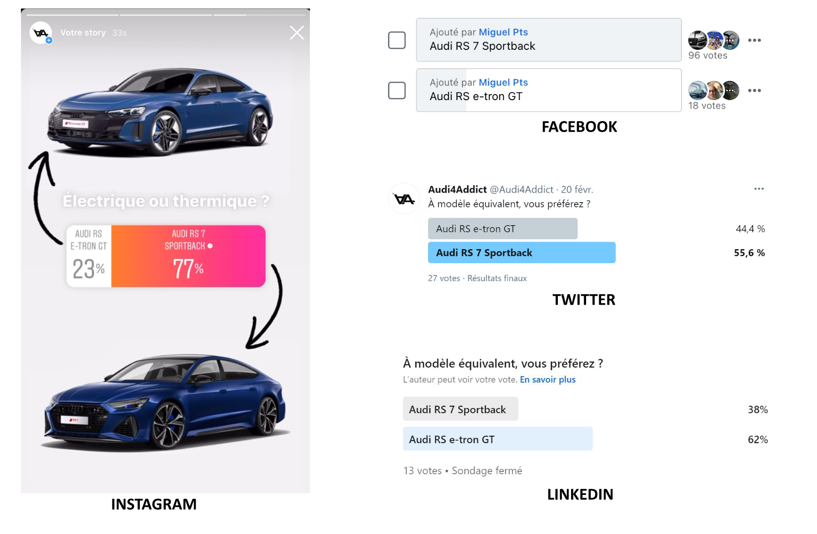Tap the story progress bar at top
Viewport: 817px width, 534px height.
tap(166, 15)
